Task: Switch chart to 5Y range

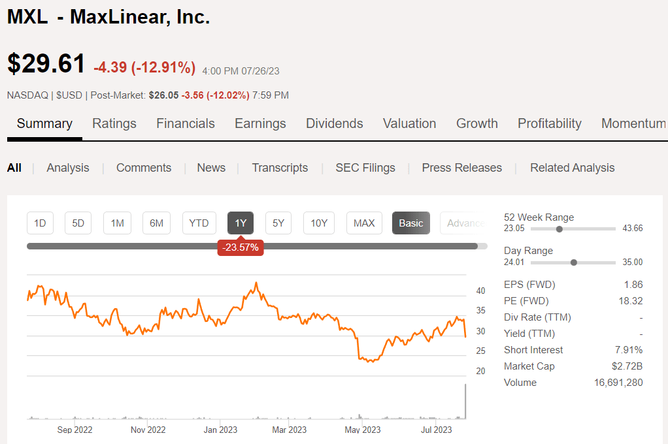Action: pos(278,223)
